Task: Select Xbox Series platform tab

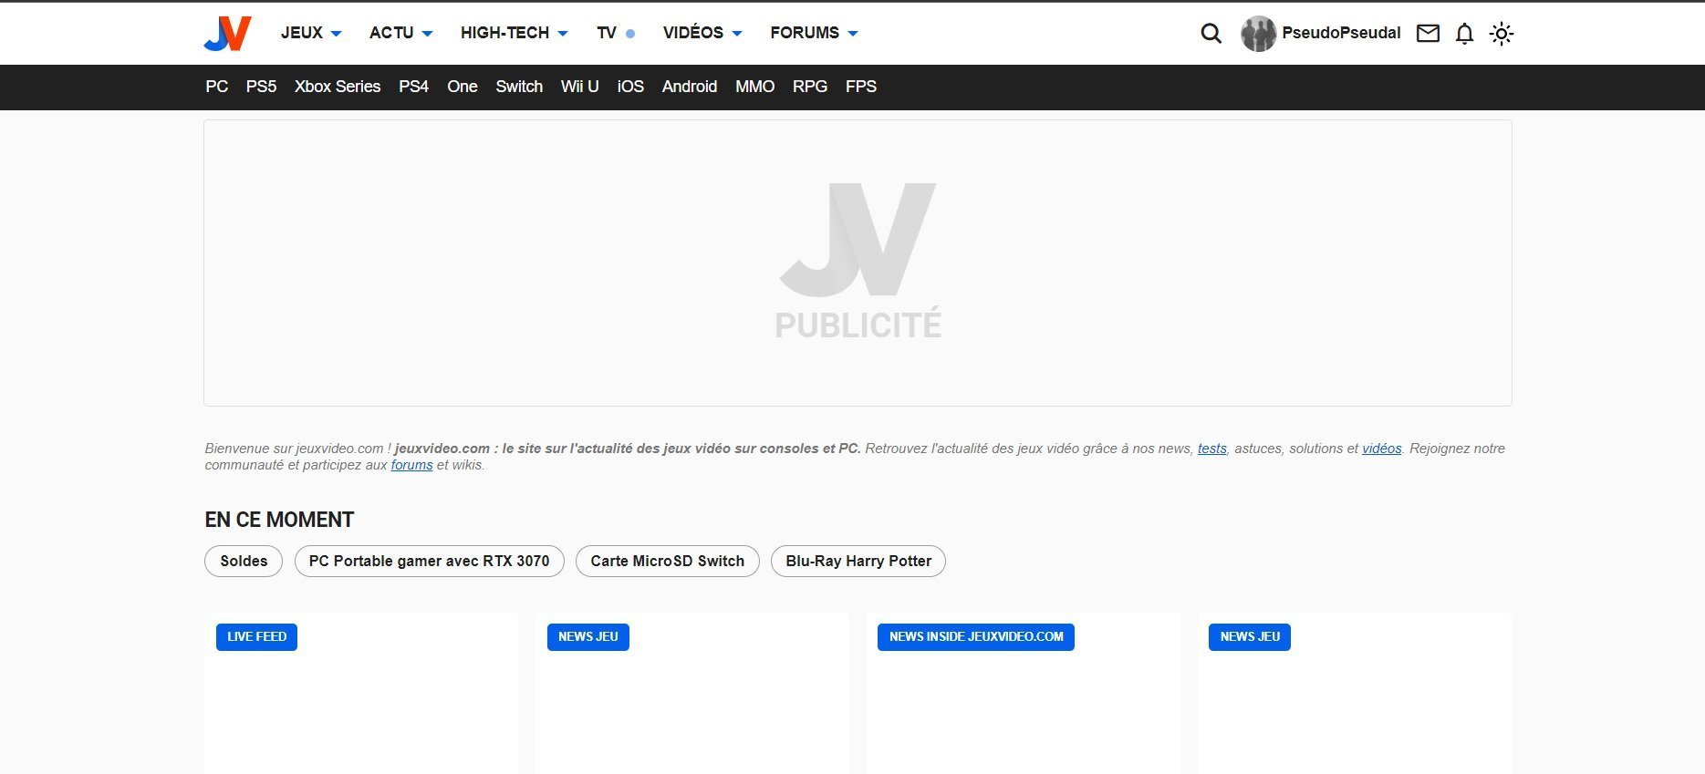Action: pos(337,87)
